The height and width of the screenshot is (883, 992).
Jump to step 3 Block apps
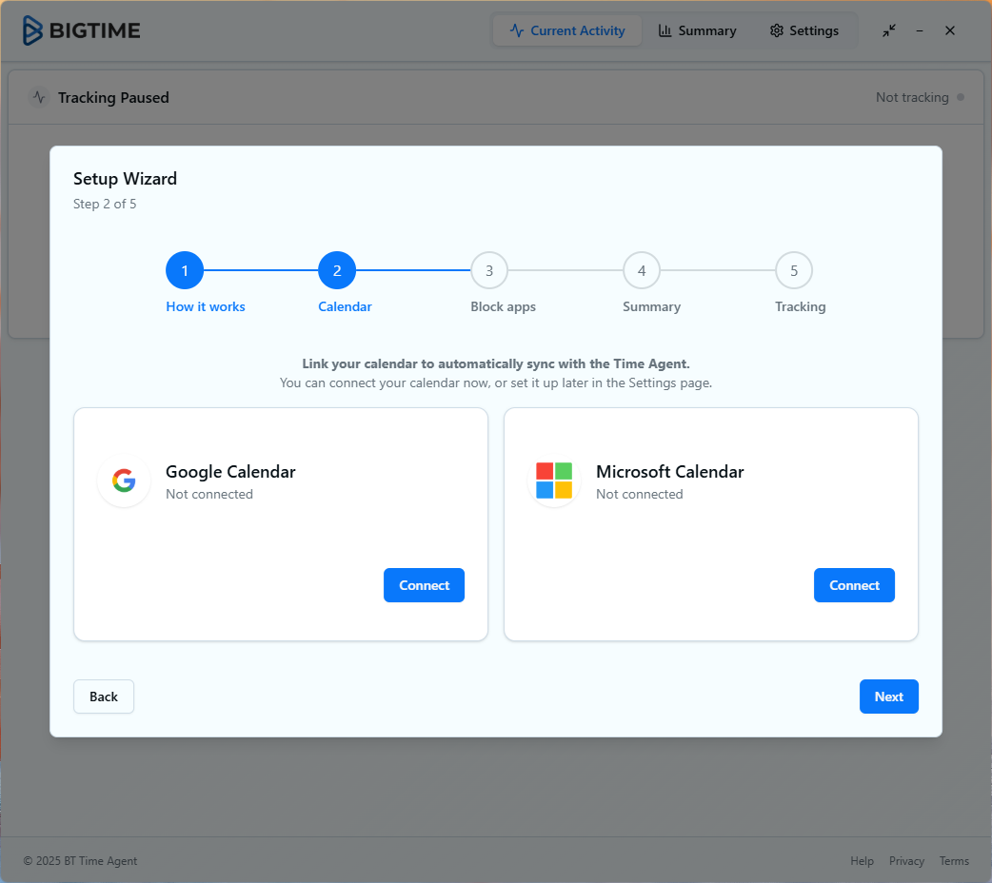(489, 271)
